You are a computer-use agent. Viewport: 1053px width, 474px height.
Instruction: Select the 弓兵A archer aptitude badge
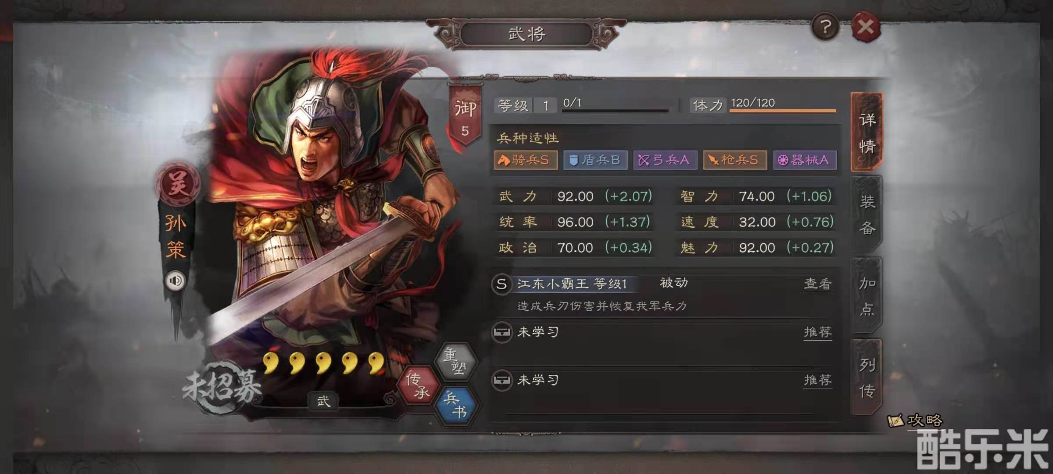665,160
